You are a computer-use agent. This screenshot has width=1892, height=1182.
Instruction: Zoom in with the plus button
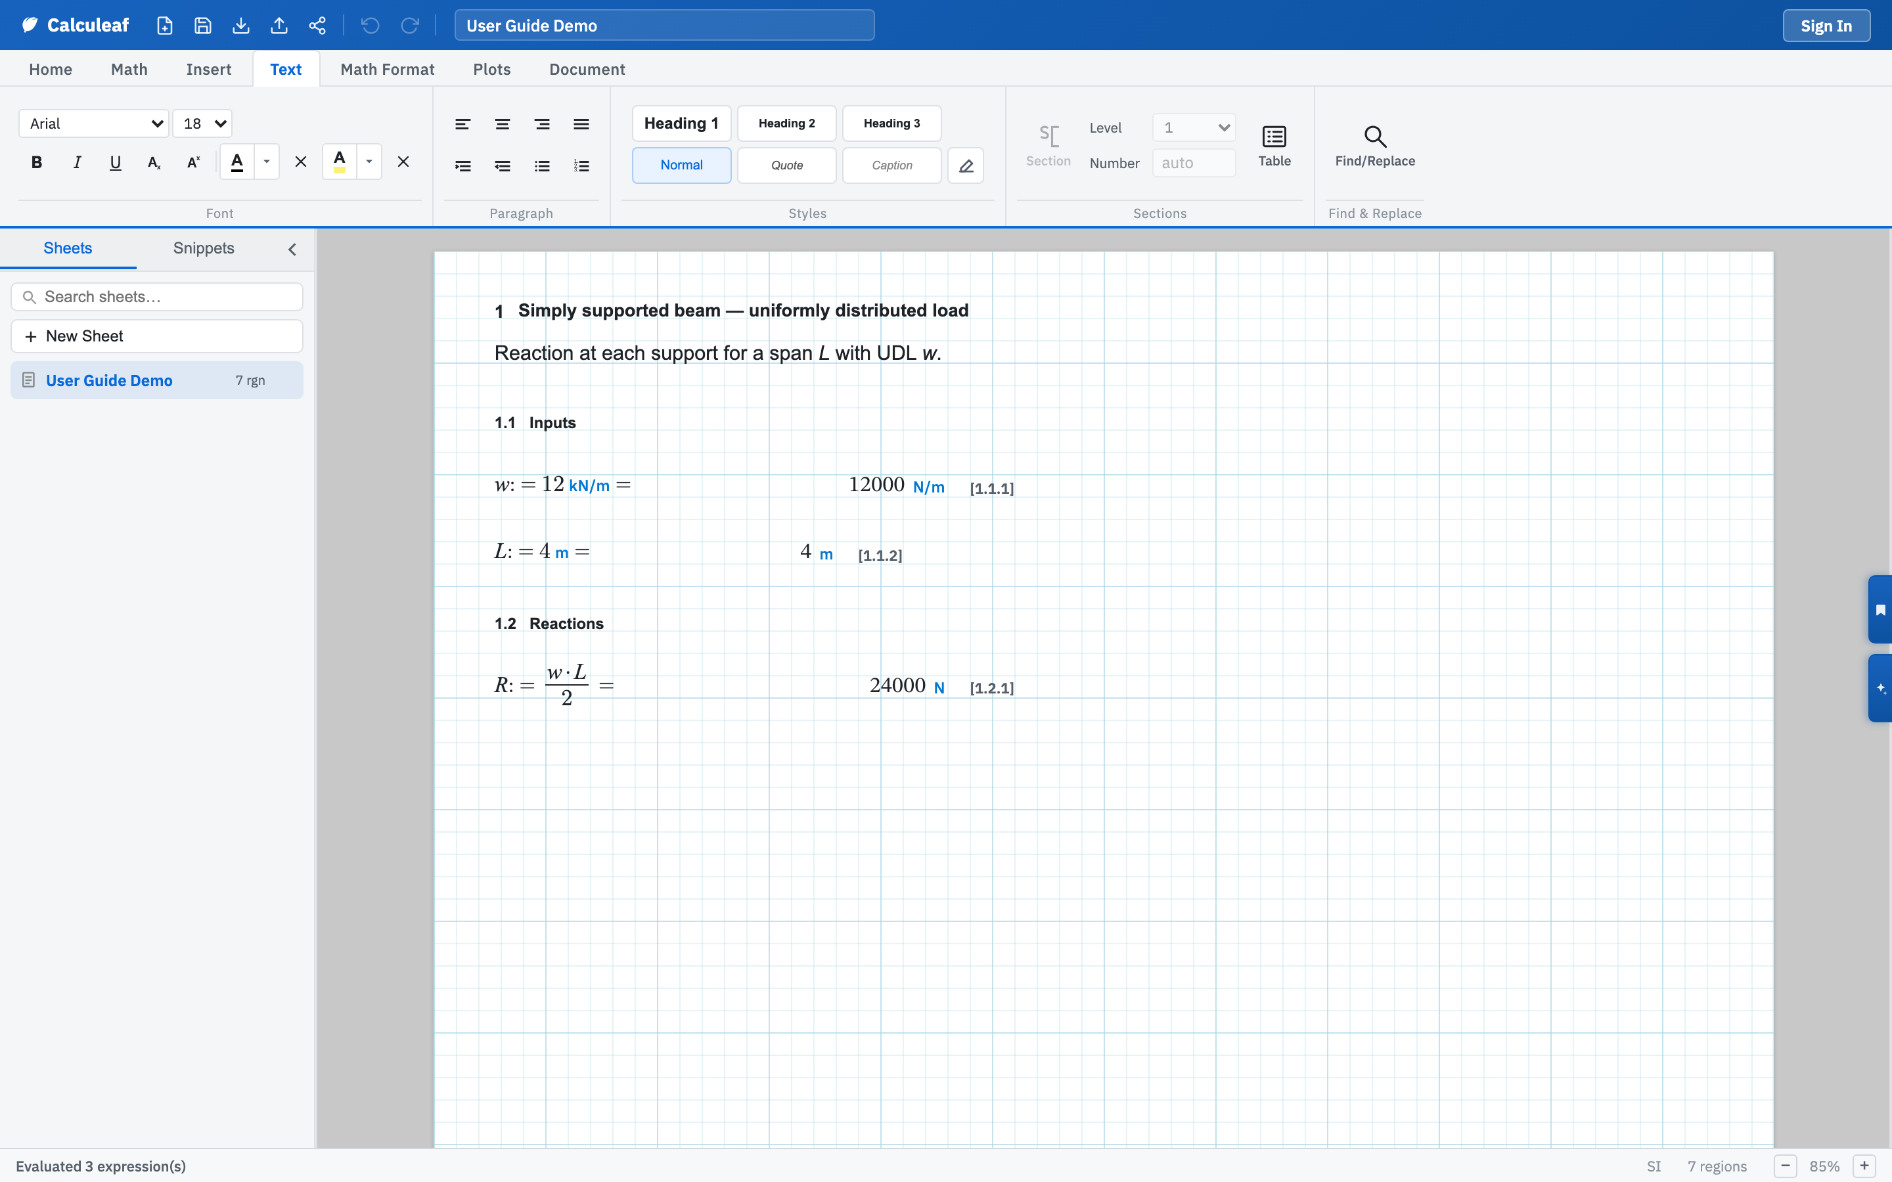(1864, 1166)
